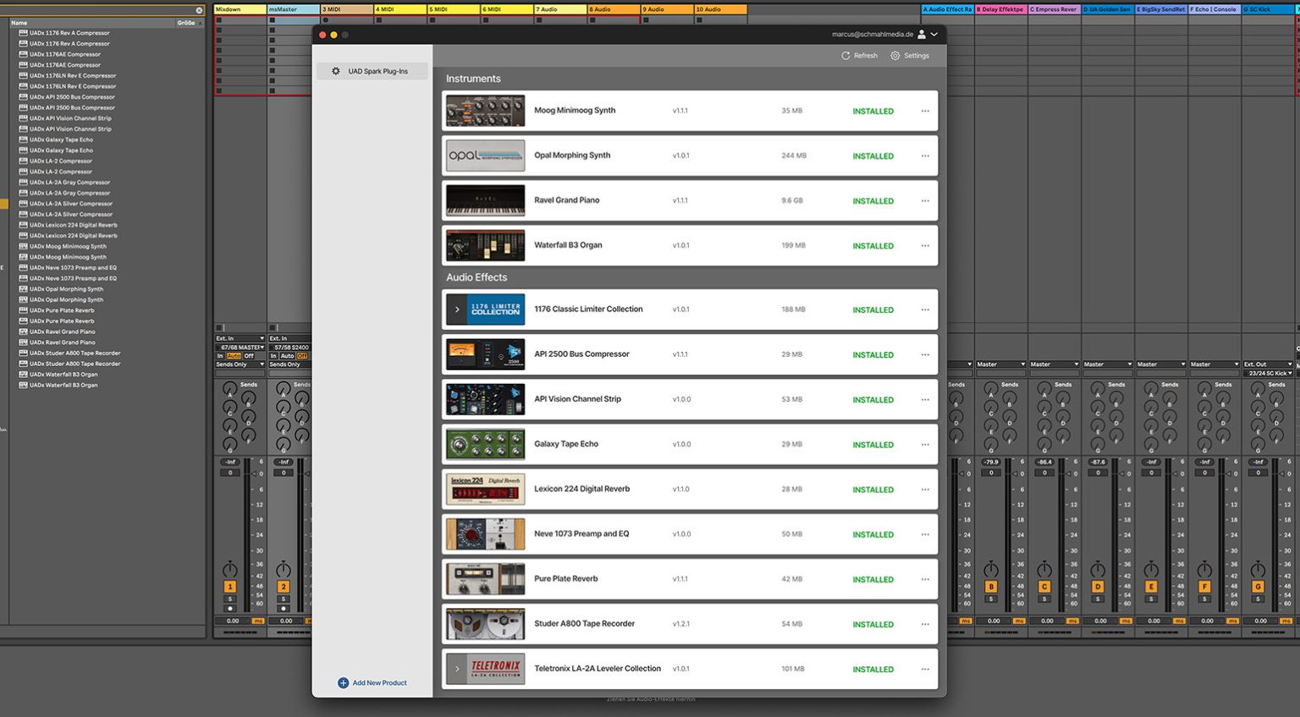Enable Solo on return track 1
Screen dimensions: 1300x717
[x=229, y=597]
